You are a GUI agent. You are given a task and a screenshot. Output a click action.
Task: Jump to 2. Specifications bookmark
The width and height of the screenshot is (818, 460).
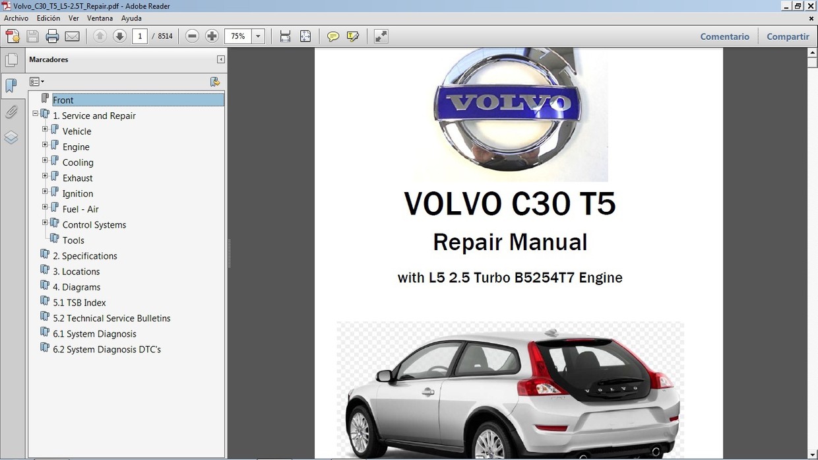[85, 256]
